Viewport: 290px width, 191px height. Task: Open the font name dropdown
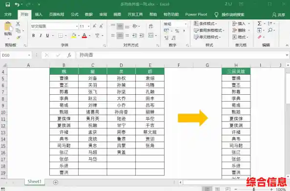[77, 26]
